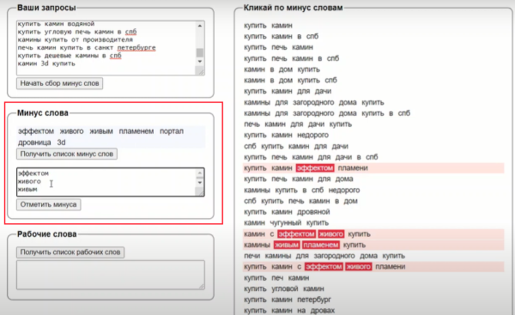Click 'спб' in 'камины для загородного дома купить в спб'

point(404,113)
